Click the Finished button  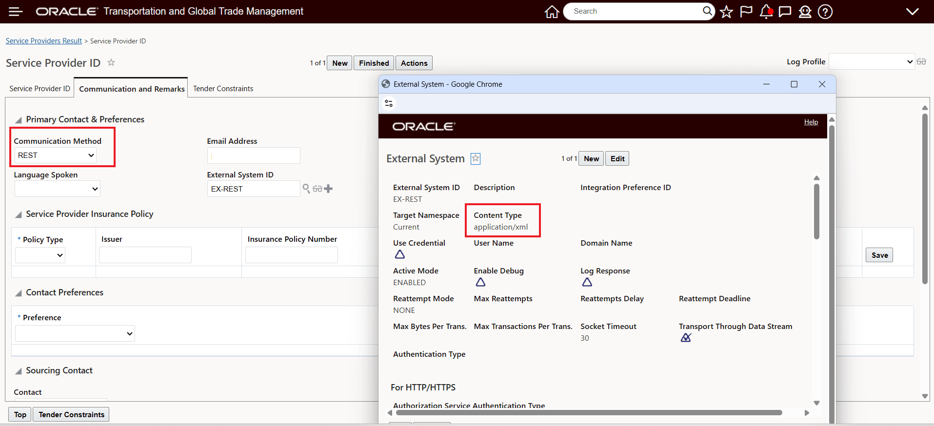374,63
